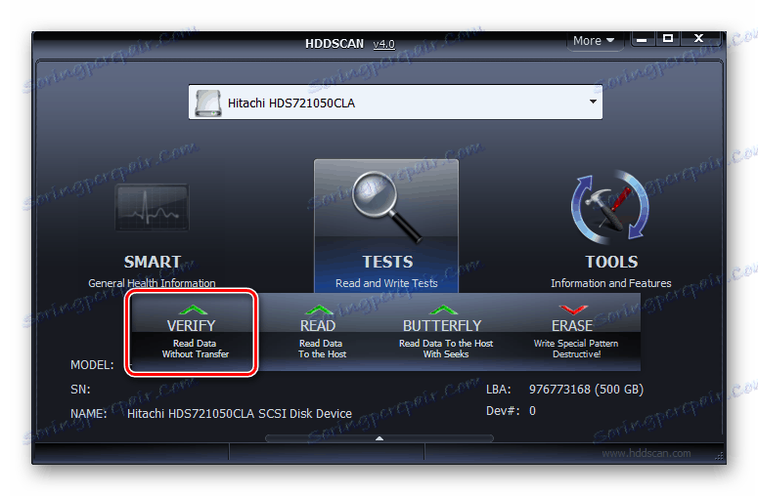Choose the BUTTERFLY test option
758x496 pixels.
pos(445,332)
